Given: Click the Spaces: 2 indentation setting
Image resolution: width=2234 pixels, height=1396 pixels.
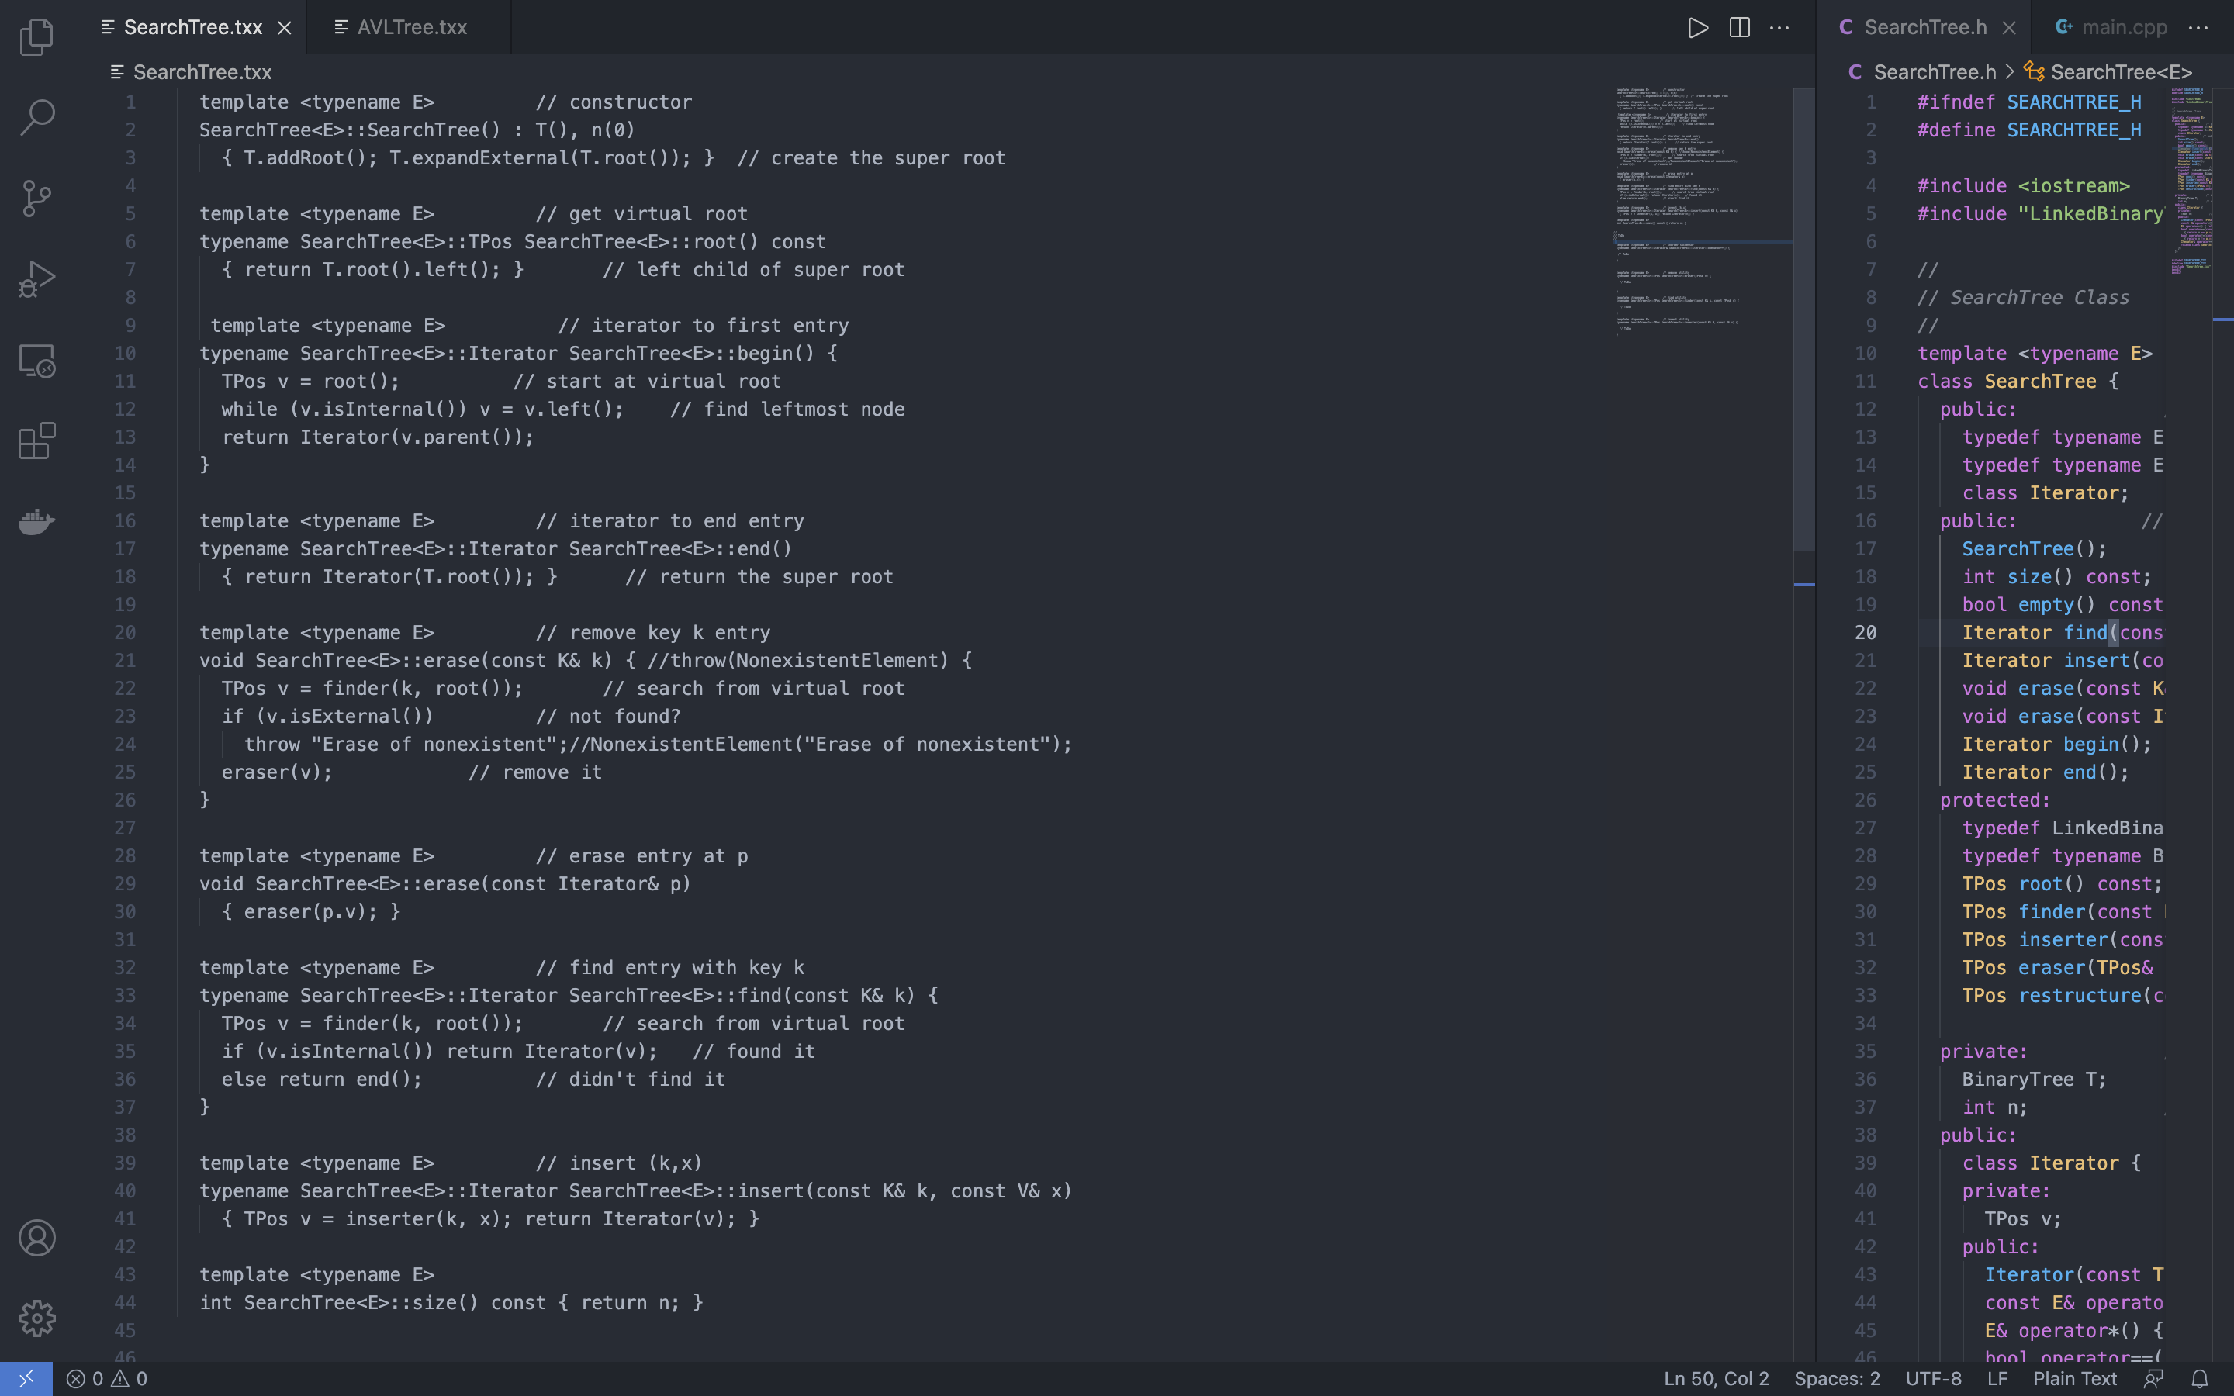Looking at the screenshot, I should tap(1836, 1378).
